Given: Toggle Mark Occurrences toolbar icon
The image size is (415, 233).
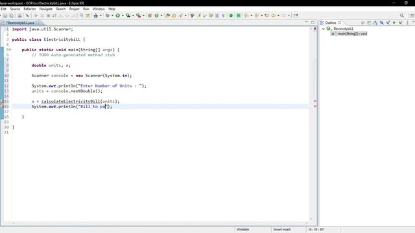Looking at the screenshot, I should [199, 16].
